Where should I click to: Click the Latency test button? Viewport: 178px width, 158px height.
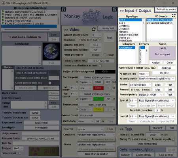pos(107,28)
